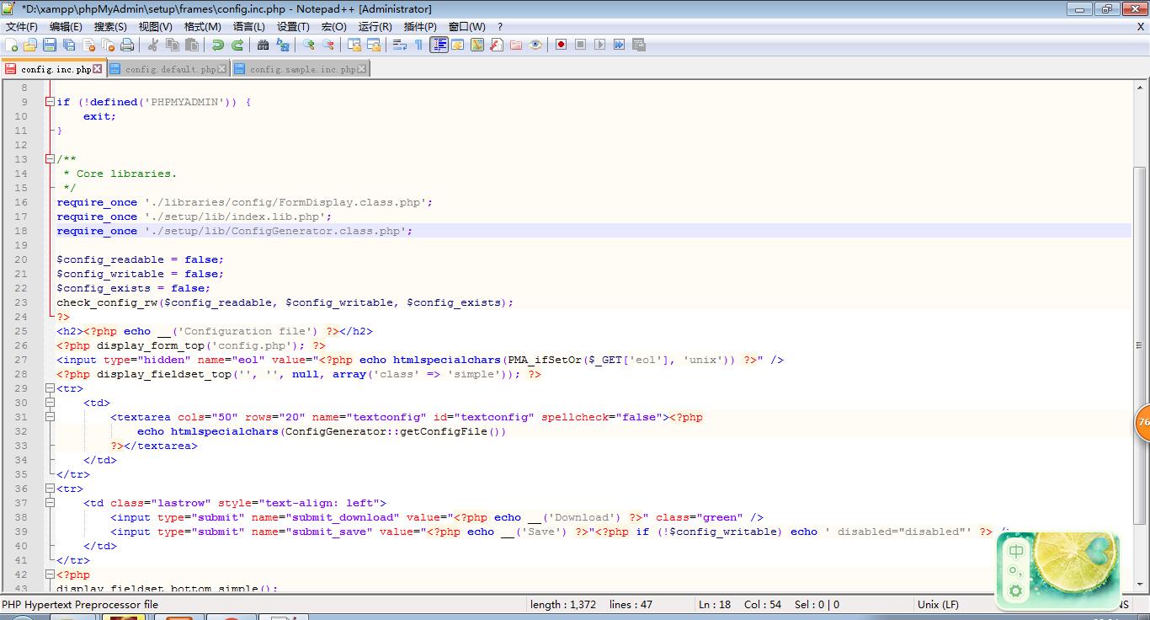Click the Save All toolbar icon
1150x620 pixels.
click(x=69, y=45)
